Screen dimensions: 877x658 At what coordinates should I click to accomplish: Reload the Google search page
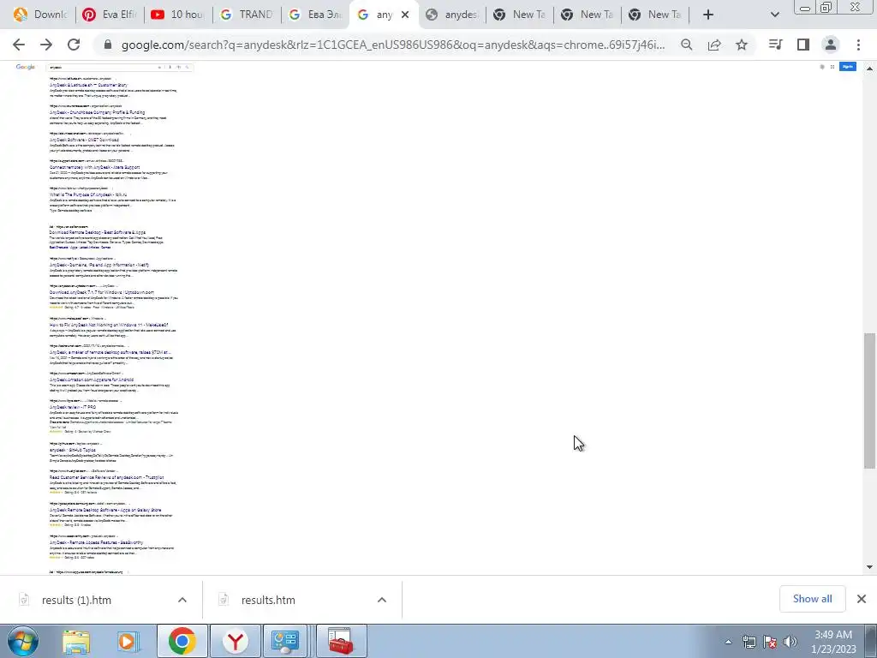click(x=74, y=45)
